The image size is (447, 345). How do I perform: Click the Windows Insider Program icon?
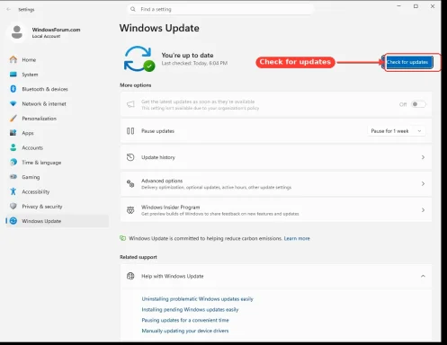(130, 210)
